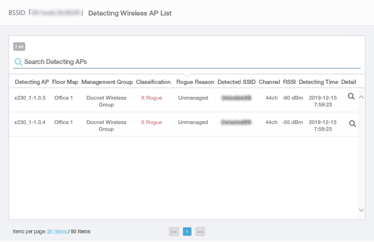The width and height of the screenshot is (374, 242).
Task: Set 25 Items per page
Action: click(x=57, y=231)
